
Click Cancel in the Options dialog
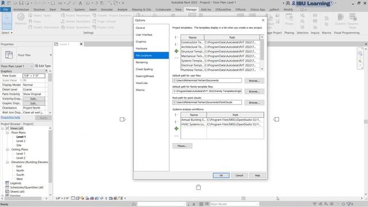coord(239,175)
